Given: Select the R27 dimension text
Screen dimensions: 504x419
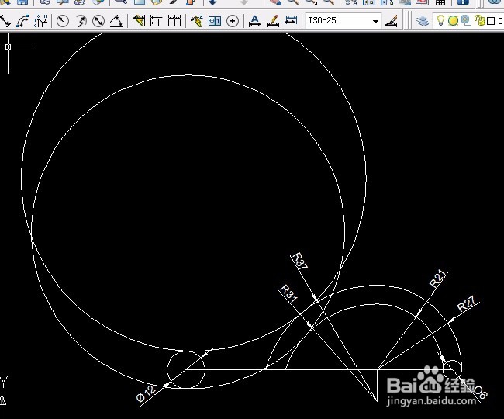Looking at the screenshot, I should tap(466, 304).
